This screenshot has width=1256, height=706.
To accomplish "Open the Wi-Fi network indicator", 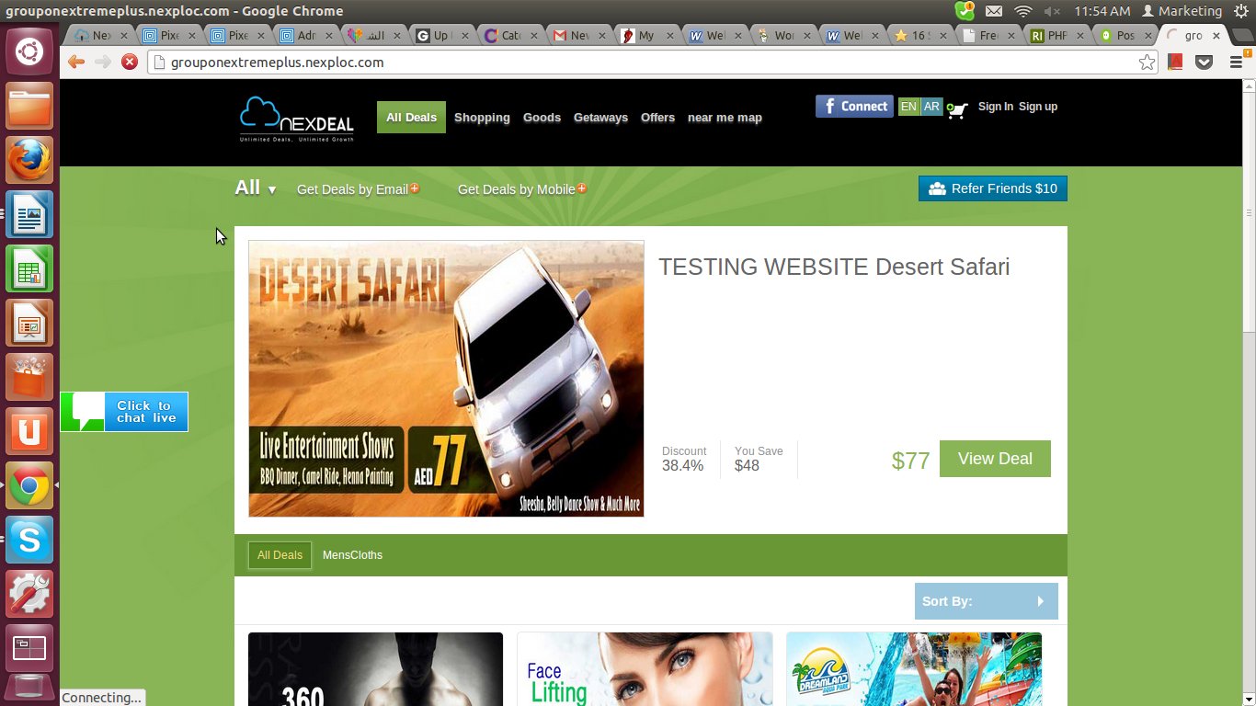I will [x=1023, y=11].
